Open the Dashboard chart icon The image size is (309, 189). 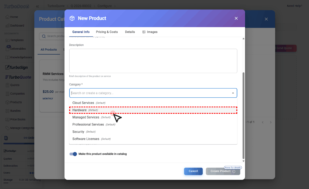(7, 26)
